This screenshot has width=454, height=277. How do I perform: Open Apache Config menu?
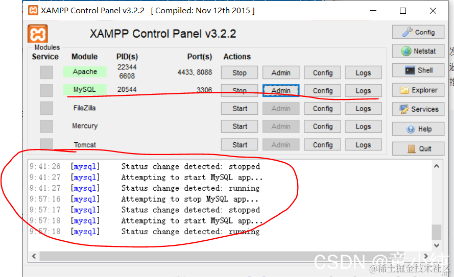point(323,72)
